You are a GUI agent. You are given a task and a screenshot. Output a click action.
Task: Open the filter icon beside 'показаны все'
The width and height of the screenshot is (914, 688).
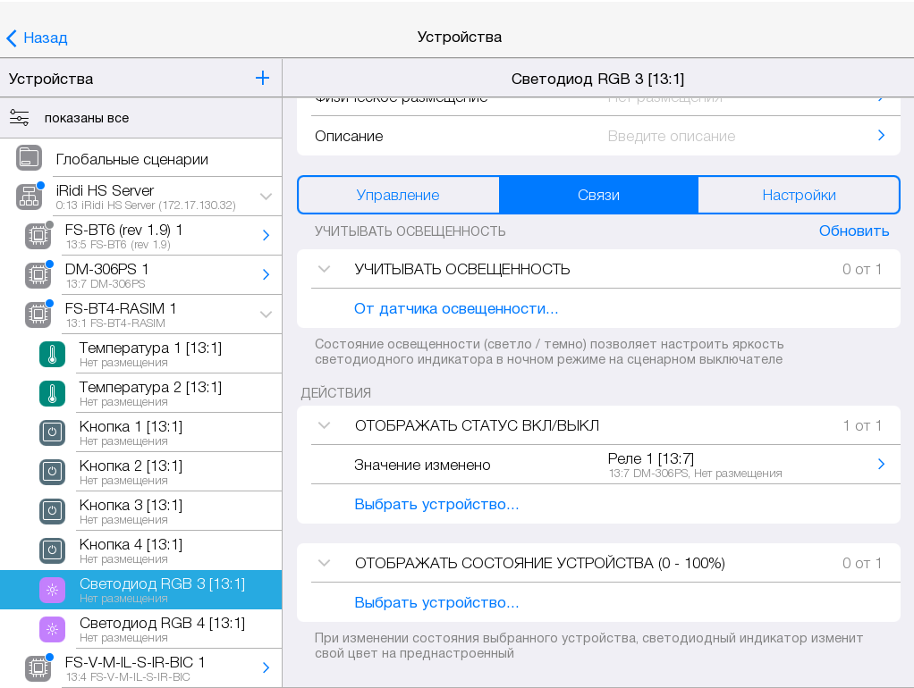pos(20,118)
